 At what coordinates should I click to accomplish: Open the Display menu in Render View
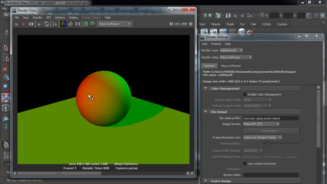[x=73, y=17]
